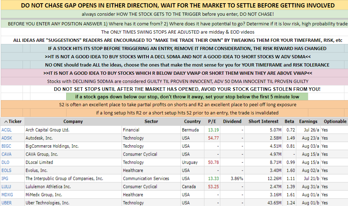This screenshot has height=206, width=348.
Task: Click the "DO NOT CHASE GAP OPENS" banner
Action: (175, 5)
